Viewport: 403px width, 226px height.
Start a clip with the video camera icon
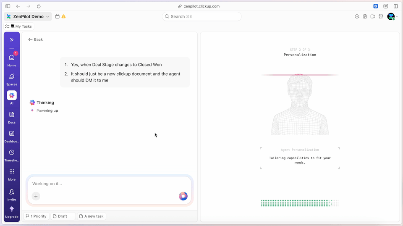pyautogui.click(x=373, y=16)
